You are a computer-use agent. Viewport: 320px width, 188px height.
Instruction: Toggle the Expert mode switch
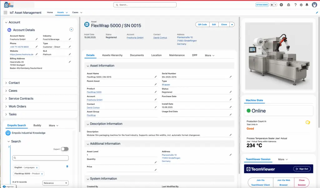point(65,149)
